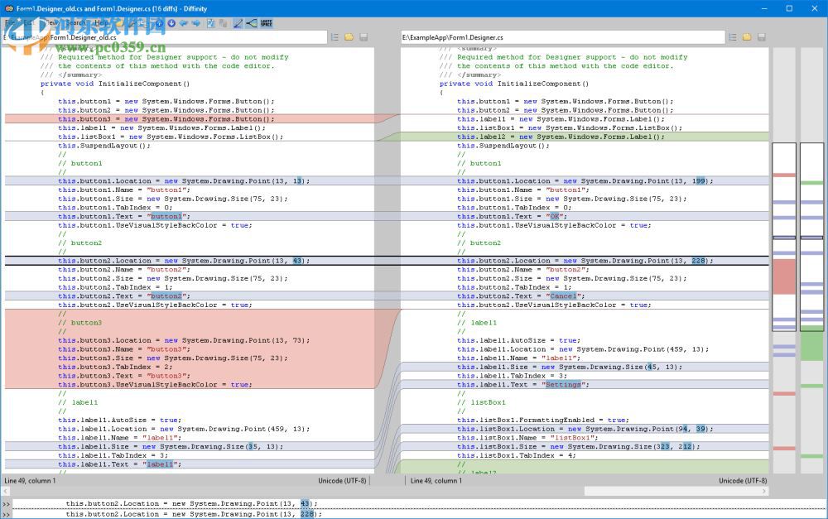Screen dimensions: 828x519
Task: Toggle the connecting flow lines view
Action: coord(252,23)
